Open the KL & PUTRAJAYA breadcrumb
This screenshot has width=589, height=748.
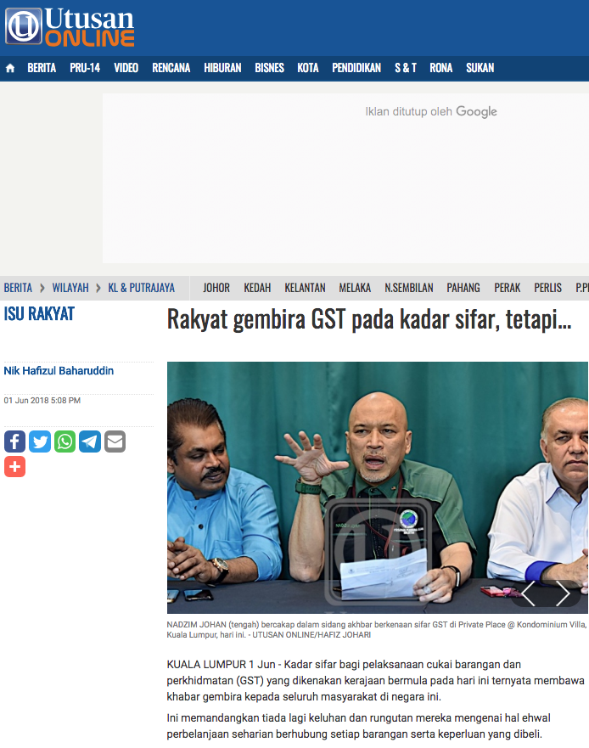pyautogui.click(x=141, y=288)
